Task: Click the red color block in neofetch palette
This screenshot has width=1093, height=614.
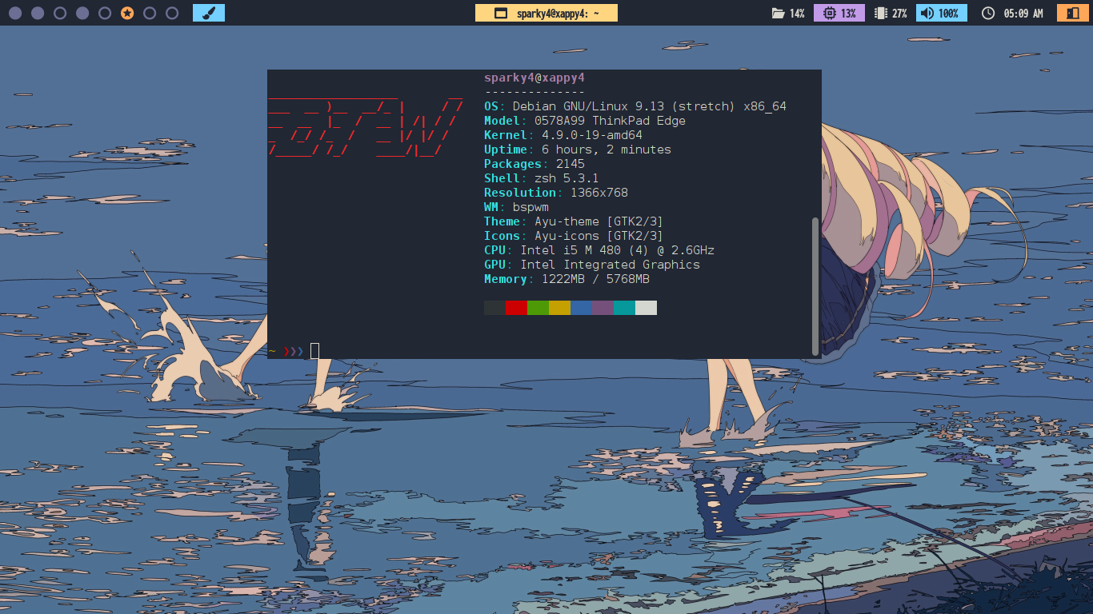Action: [x=516, y=308]
